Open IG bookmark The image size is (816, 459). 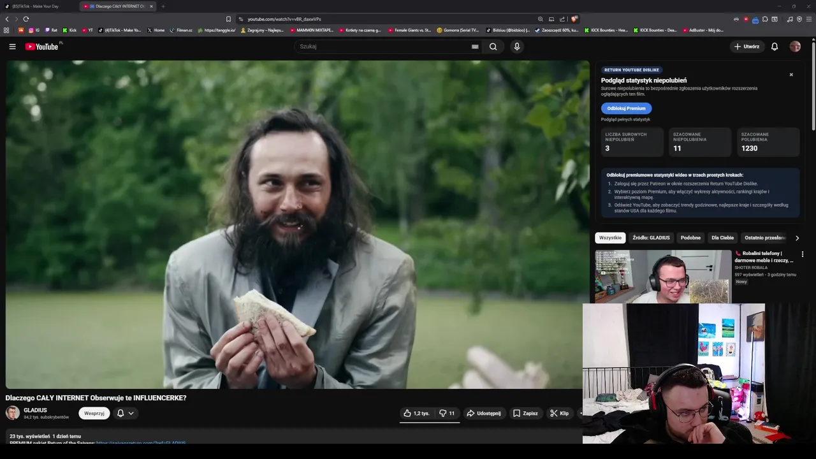[x=34, y=30]
